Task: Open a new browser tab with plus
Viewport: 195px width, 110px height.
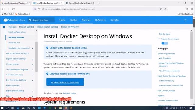Action: (99, 3)
